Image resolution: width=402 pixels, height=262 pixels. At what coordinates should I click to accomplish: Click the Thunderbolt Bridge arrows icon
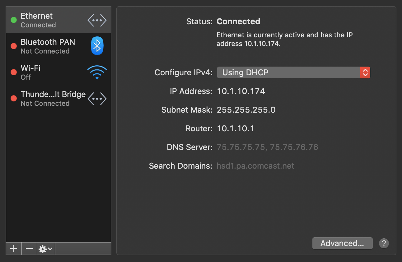coord(97,99)
